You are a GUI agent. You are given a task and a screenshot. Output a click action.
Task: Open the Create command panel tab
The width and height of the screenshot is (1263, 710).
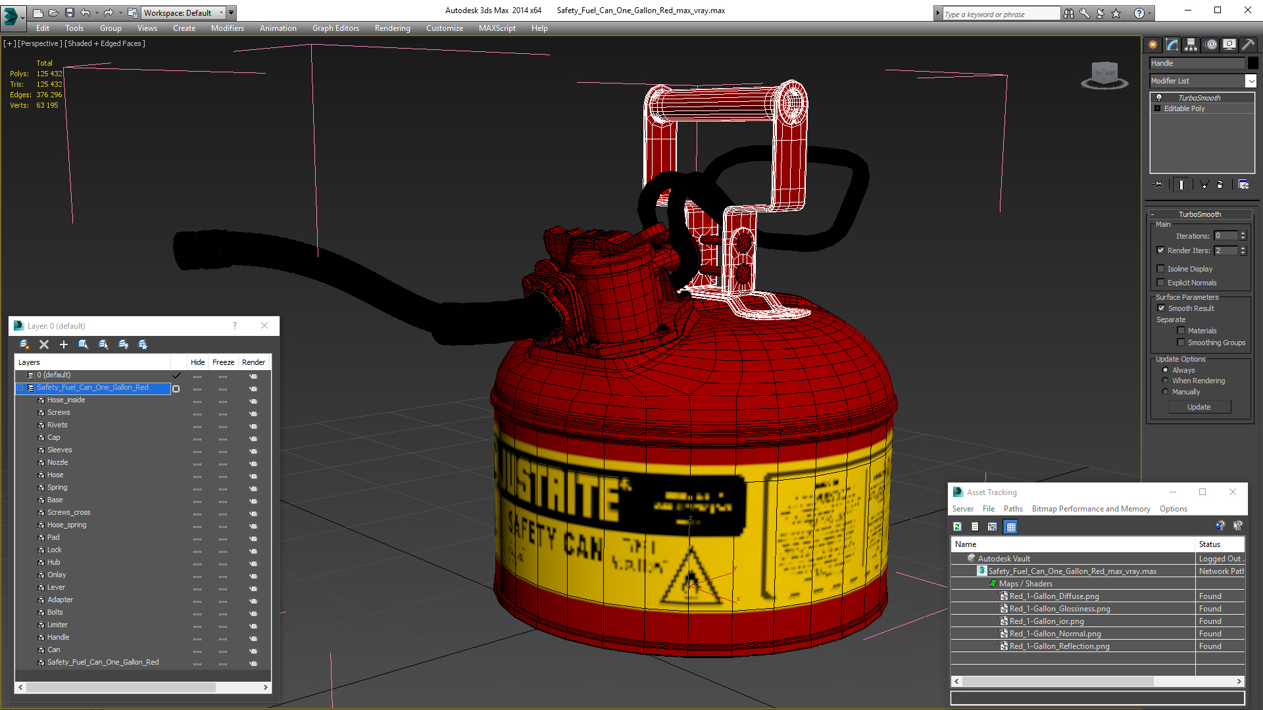[x=1152, y=45]
